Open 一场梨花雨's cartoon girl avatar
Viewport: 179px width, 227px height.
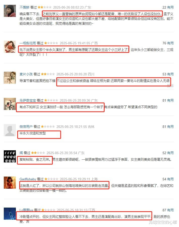tap(10, 47)
